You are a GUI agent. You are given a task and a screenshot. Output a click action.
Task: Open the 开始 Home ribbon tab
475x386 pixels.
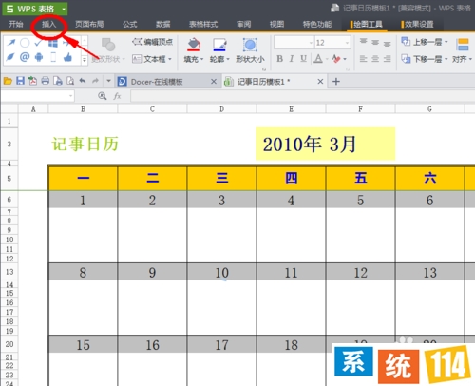(16, 24)
